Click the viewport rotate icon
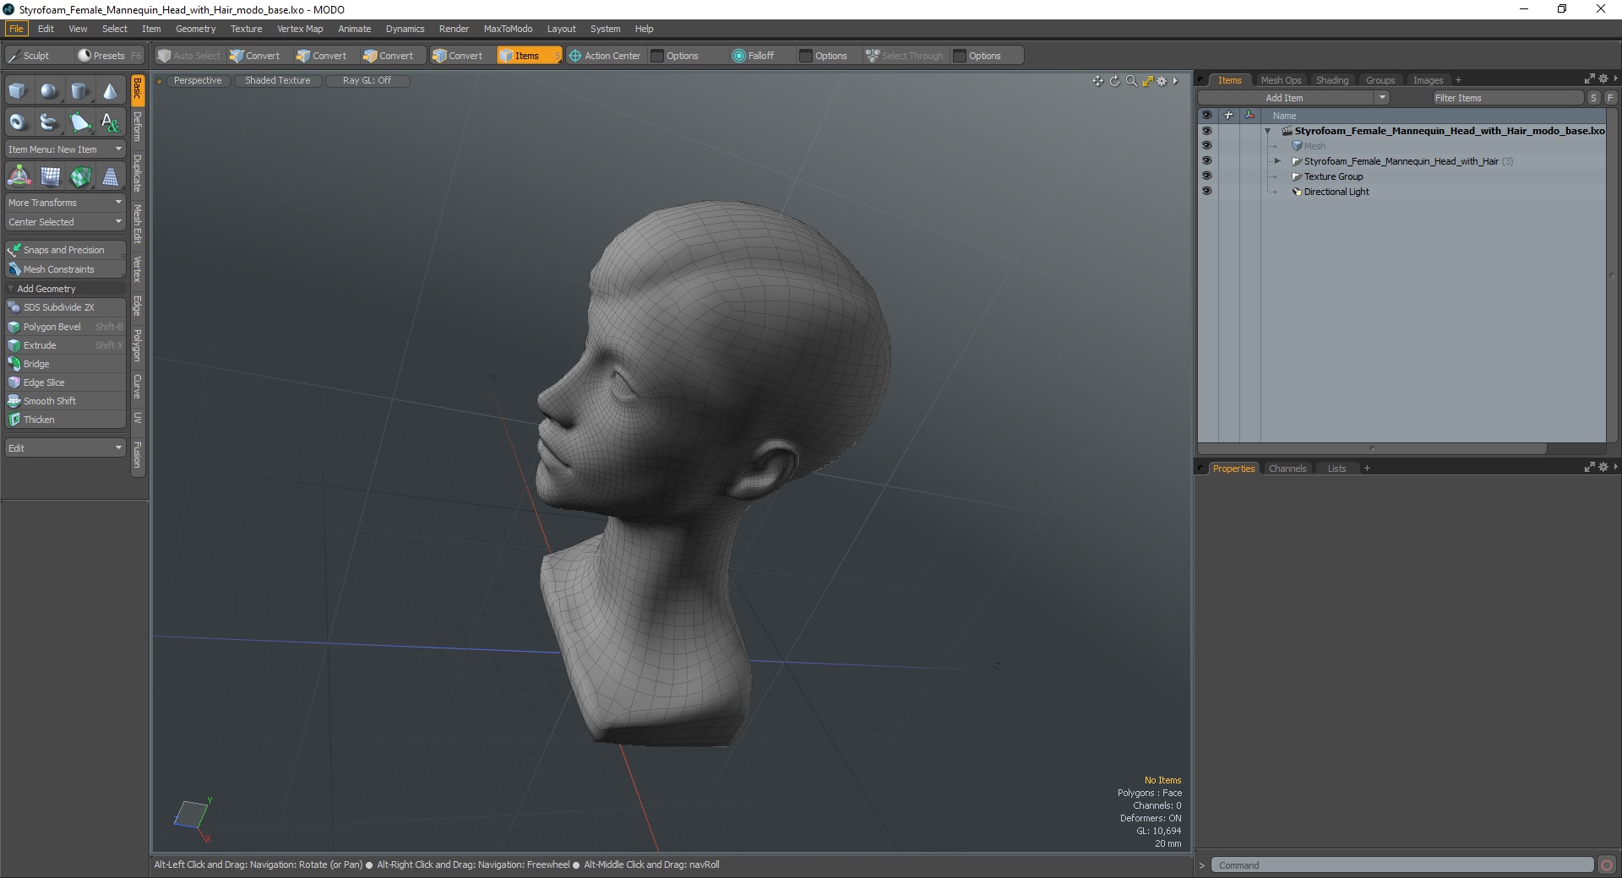 pos(1114,81)
